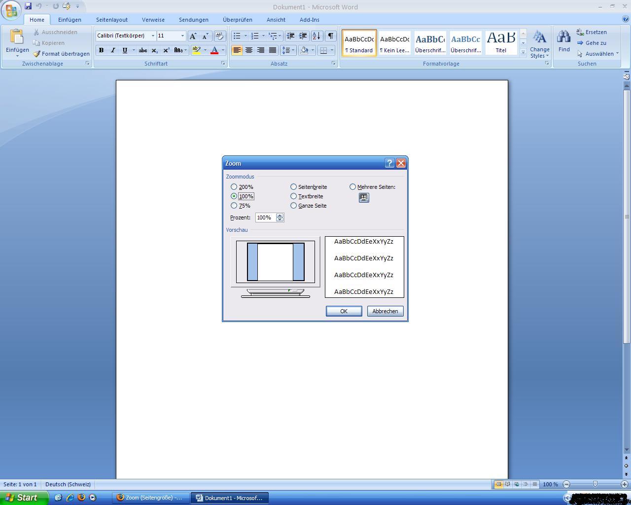Open the Überprüfen tab
Viewport: 631px width, 505px height.
pyautogui.click(x=238, y=20)
